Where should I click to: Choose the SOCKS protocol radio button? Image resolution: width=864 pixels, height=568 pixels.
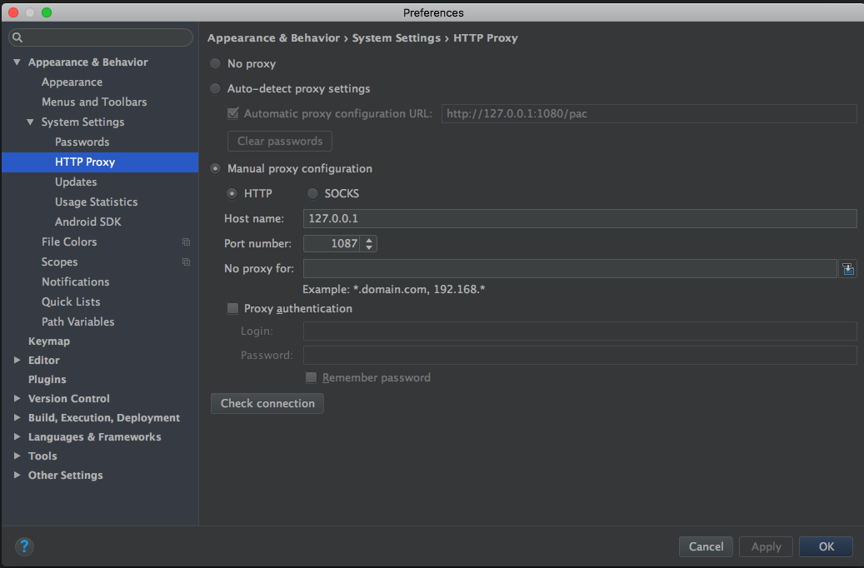tap(312, 193)
